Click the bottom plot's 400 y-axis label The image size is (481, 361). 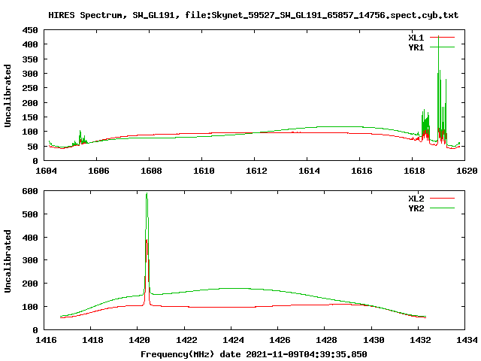coord(30,238)
